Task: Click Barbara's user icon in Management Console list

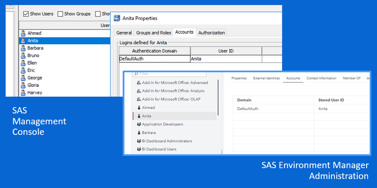Action: tap(23, 48)
